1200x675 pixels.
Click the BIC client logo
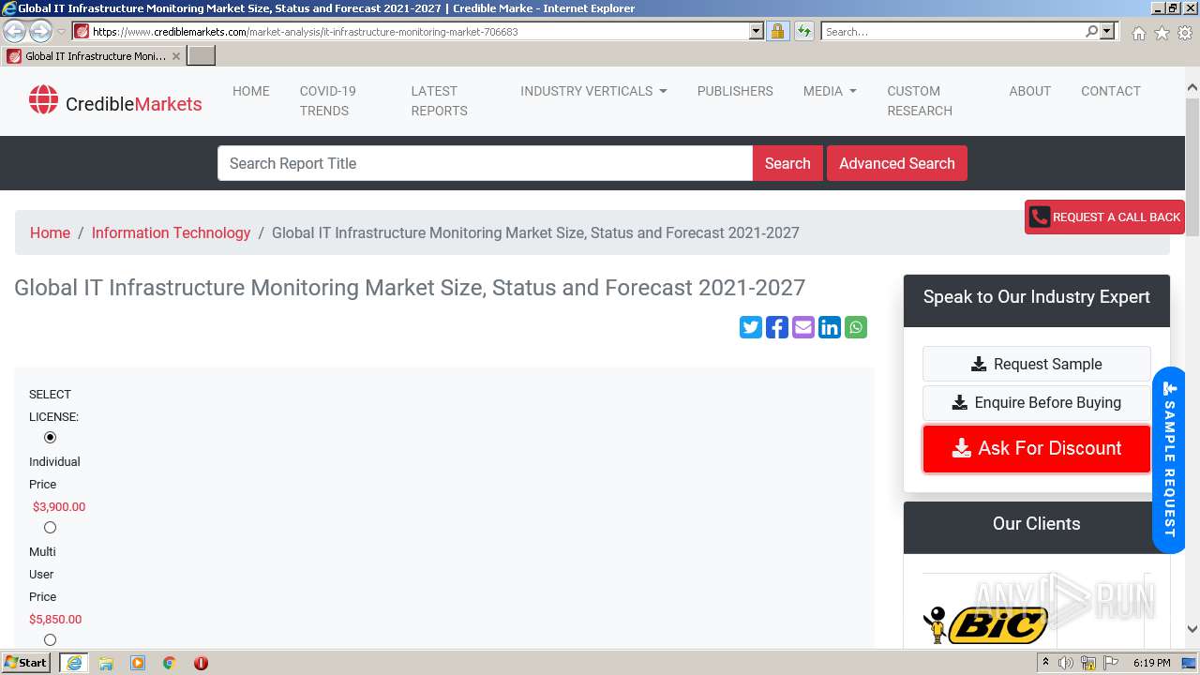coord(985,623)
